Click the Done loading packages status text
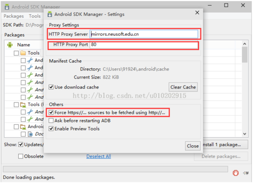Image resolution: width=254 pixels, height=184 pixels. [x=29, y=177]
